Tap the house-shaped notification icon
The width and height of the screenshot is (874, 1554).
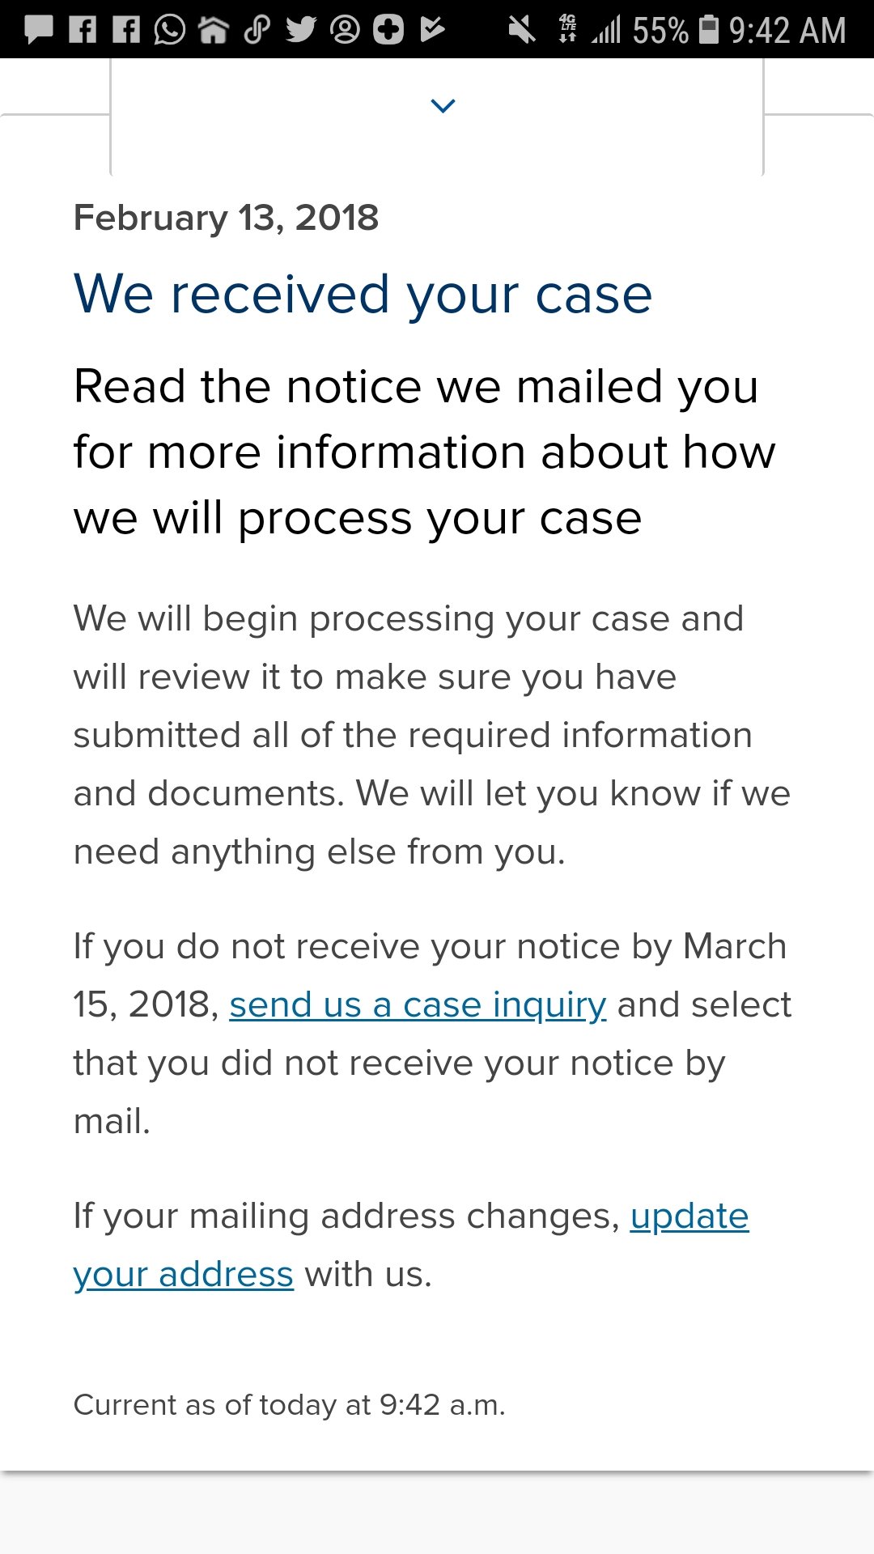[x=214, y=30]
